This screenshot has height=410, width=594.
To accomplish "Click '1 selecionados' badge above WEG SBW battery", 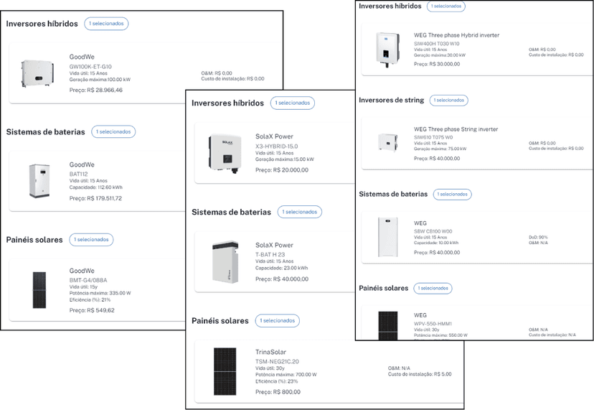I will tap(452, 194).
